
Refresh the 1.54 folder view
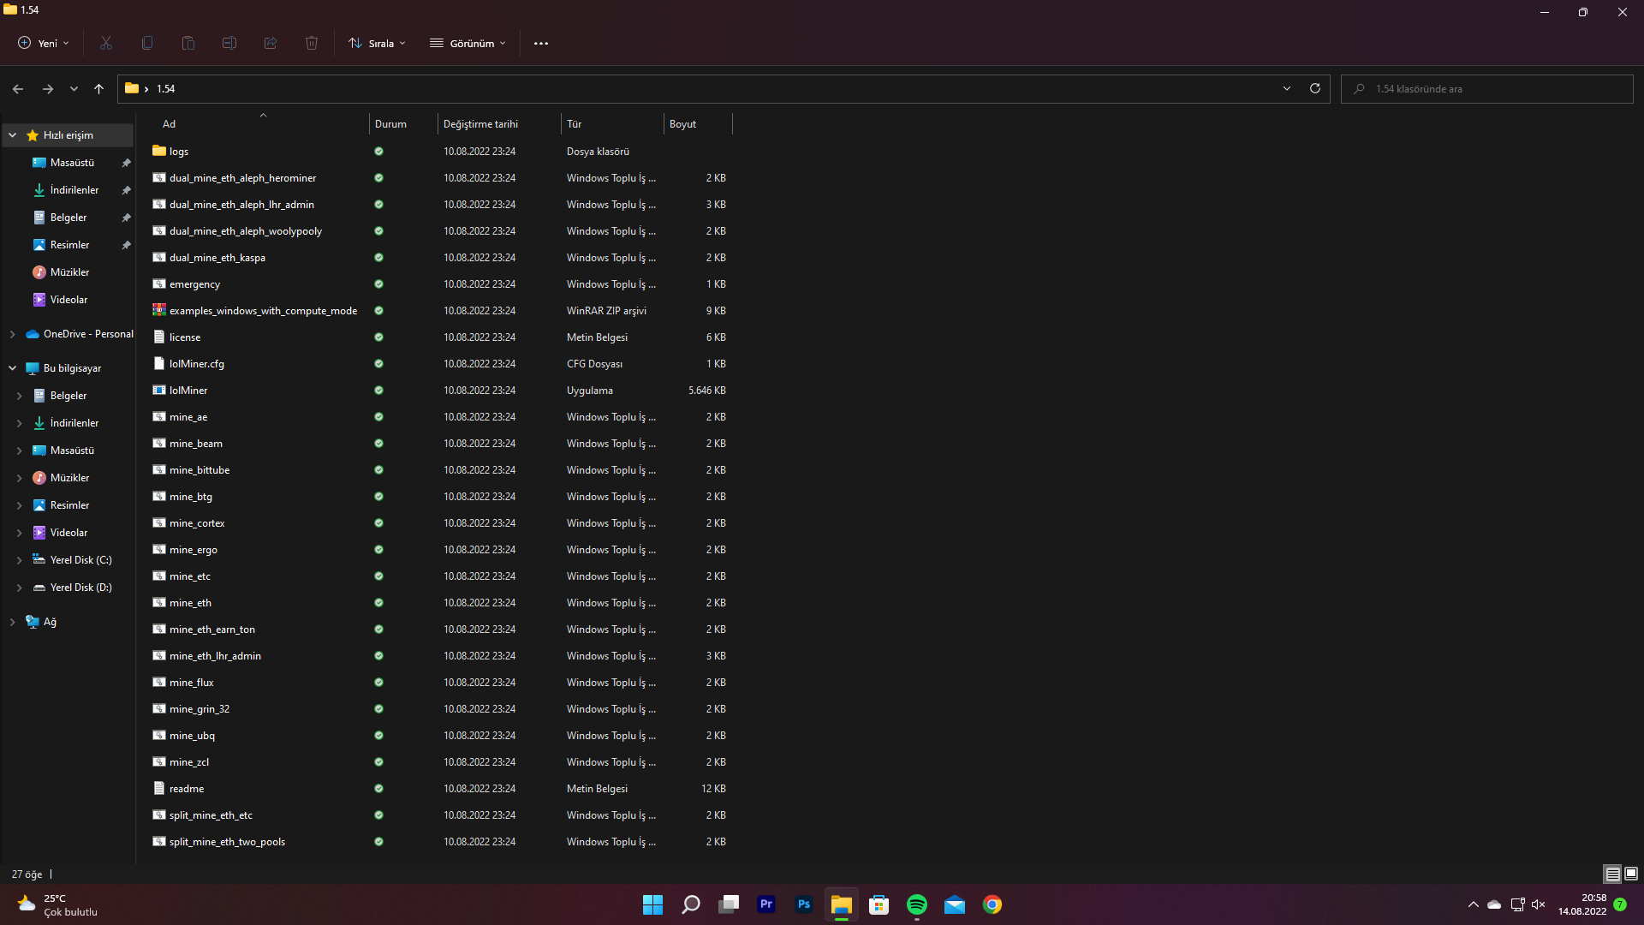[x=1315, y=88]
